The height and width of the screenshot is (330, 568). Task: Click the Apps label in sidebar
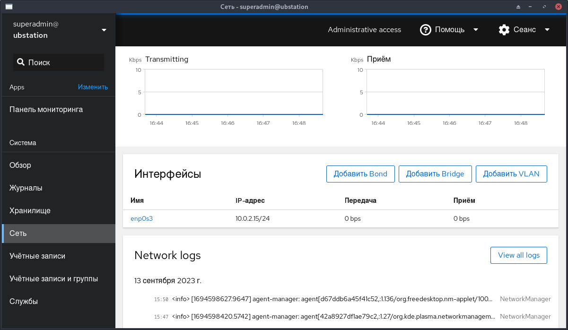pyautogui.click(x=17, y=87)
